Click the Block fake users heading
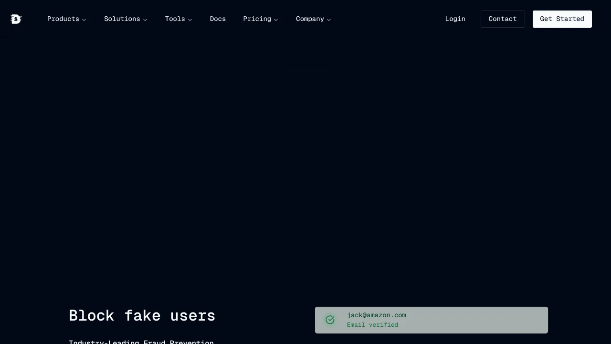Viewport: 611px width, 344px height. pyautogui.click(x=142, y=316)
